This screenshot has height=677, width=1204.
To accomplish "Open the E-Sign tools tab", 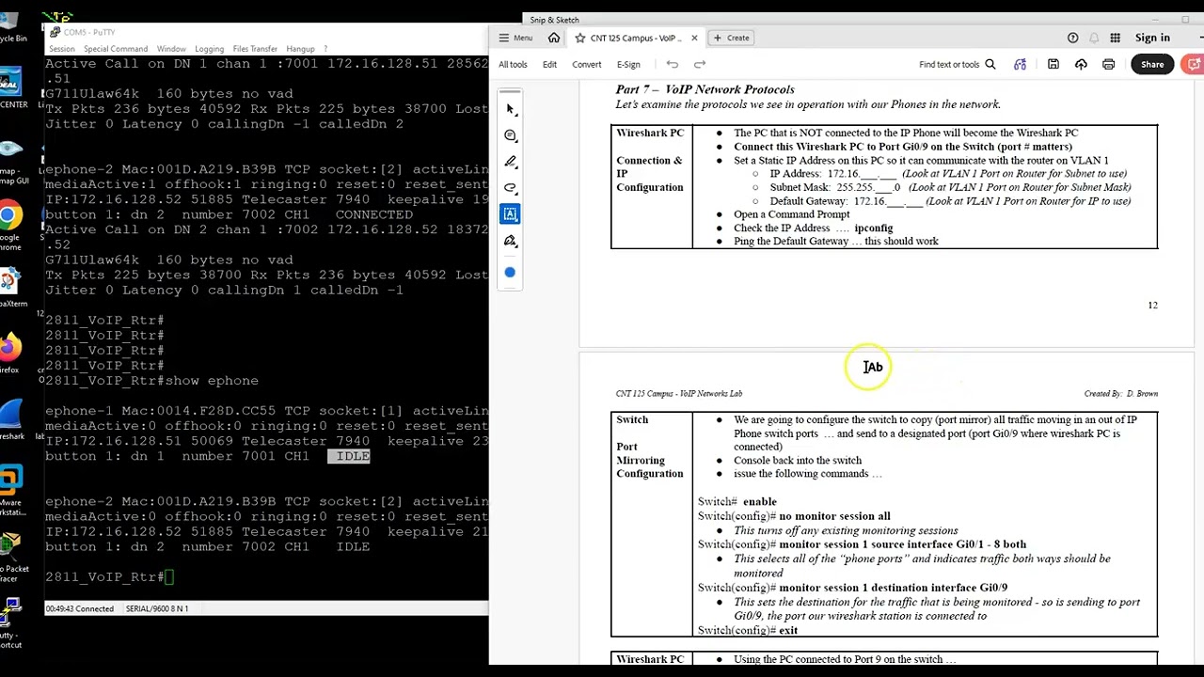I will (628, 64).
